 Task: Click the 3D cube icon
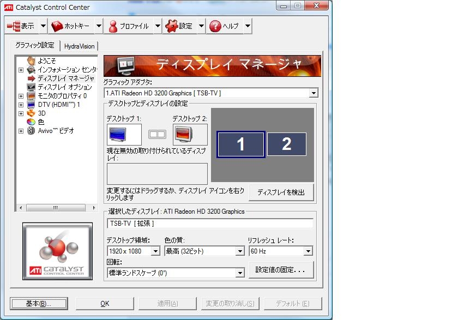pyautogui.click(x=31, y=113)
